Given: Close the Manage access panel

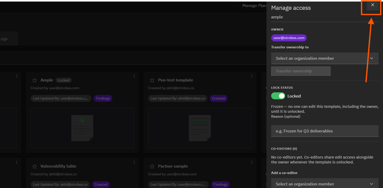Looking at the screenshot, I should 373,5.
